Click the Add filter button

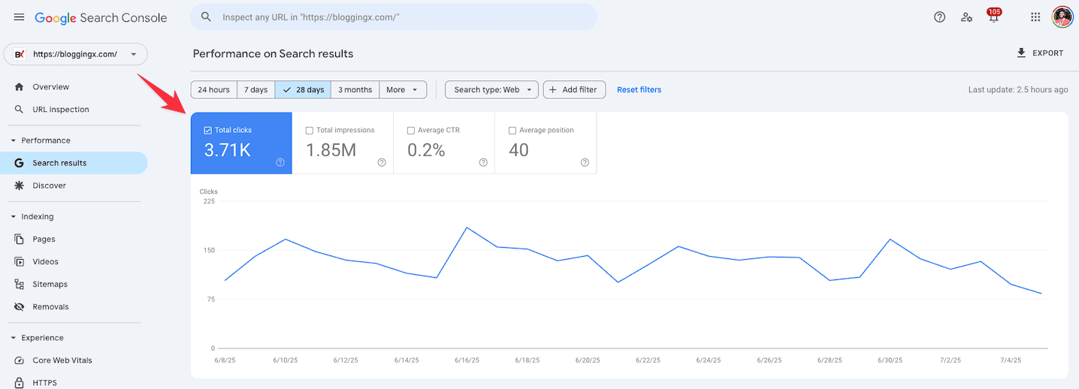coord(575,89)
